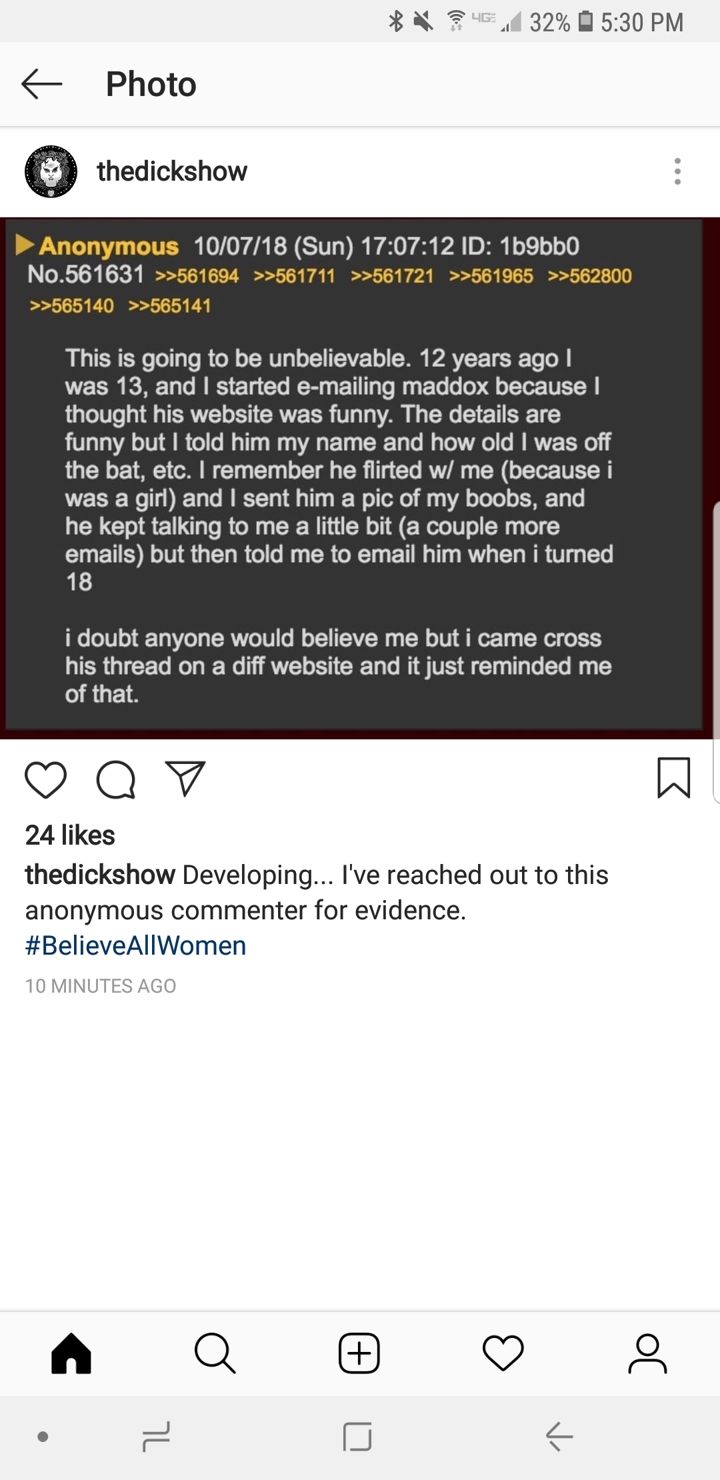Open the Activity heart tab
The height and width of the screenshot is (1480, 720).
click(x=503, y=1353)
